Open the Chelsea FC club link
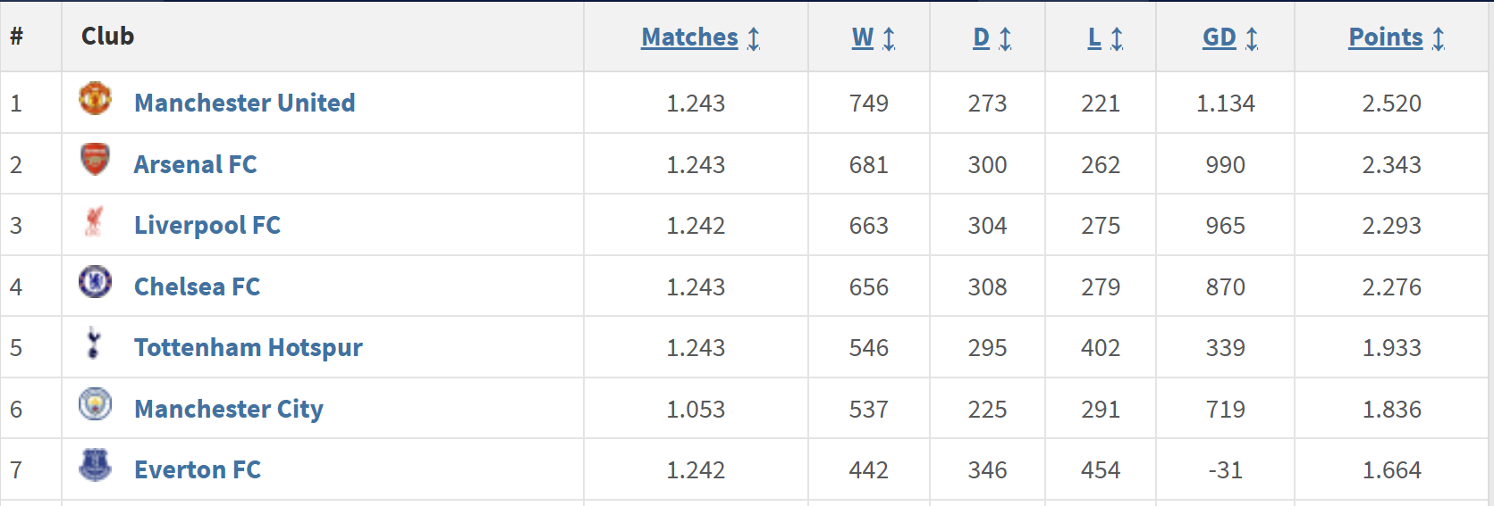1494x506 pixels. (x=197, y=287)
